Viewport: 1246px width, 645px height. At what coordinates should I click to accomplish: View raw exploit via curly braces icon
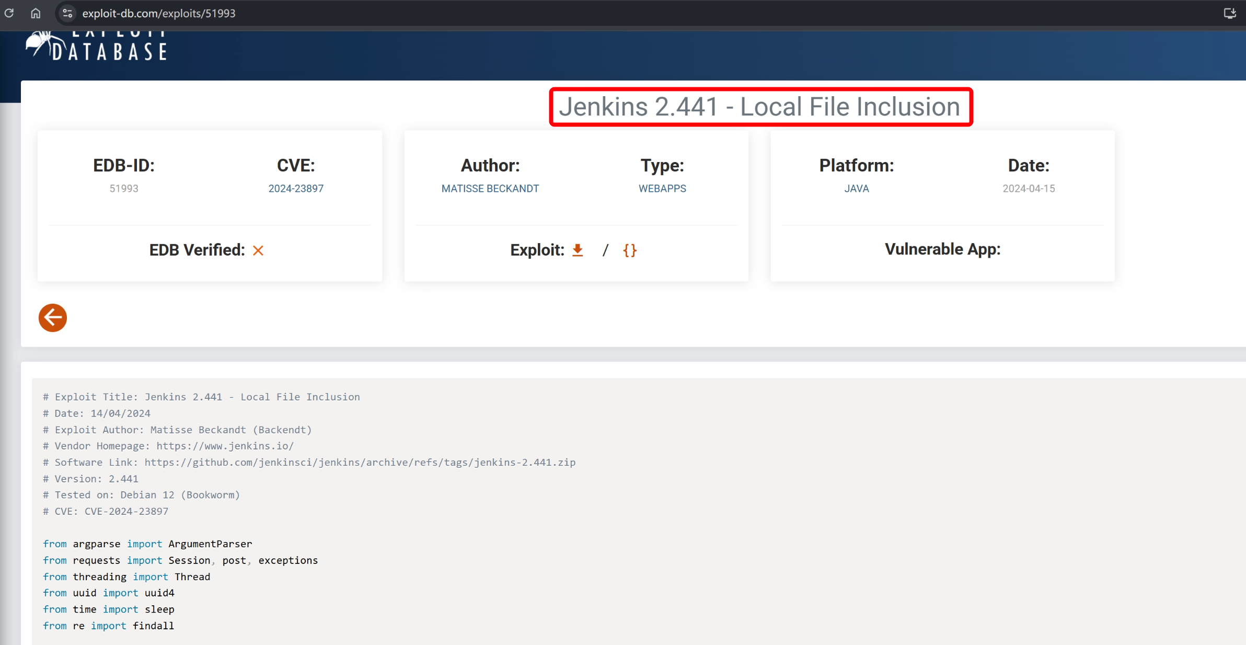pos(630,250)
